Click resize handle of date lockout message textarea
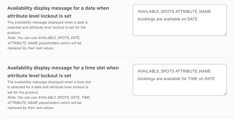The height and width of the screenshot is (119, 234). pos(225,34)
